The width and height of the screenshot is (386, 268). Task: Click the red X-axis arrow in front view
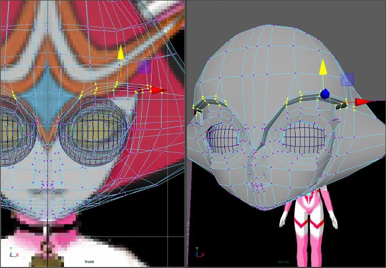158,90
